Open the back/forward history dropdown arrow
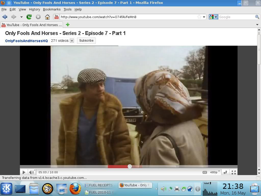 pos(21,17)
